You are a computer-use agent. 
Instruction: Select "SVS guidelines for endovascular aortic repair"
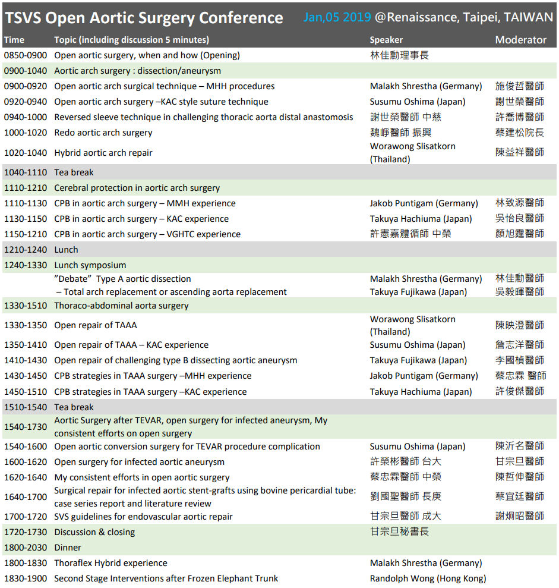[144, 517]
